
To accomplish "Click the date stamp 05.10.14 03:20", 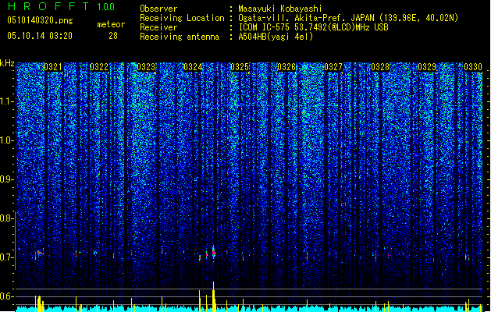I will pyautogui.click(x=40, y=36).
